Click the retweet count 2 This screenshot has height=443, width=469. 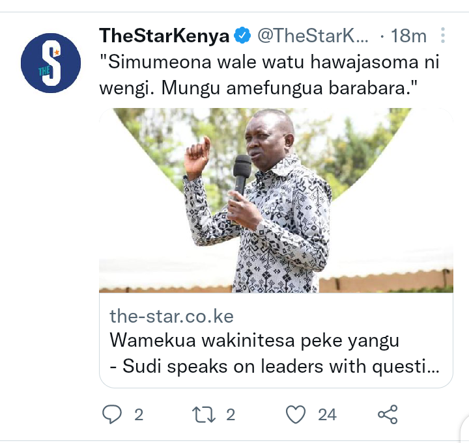coord(231,414)
